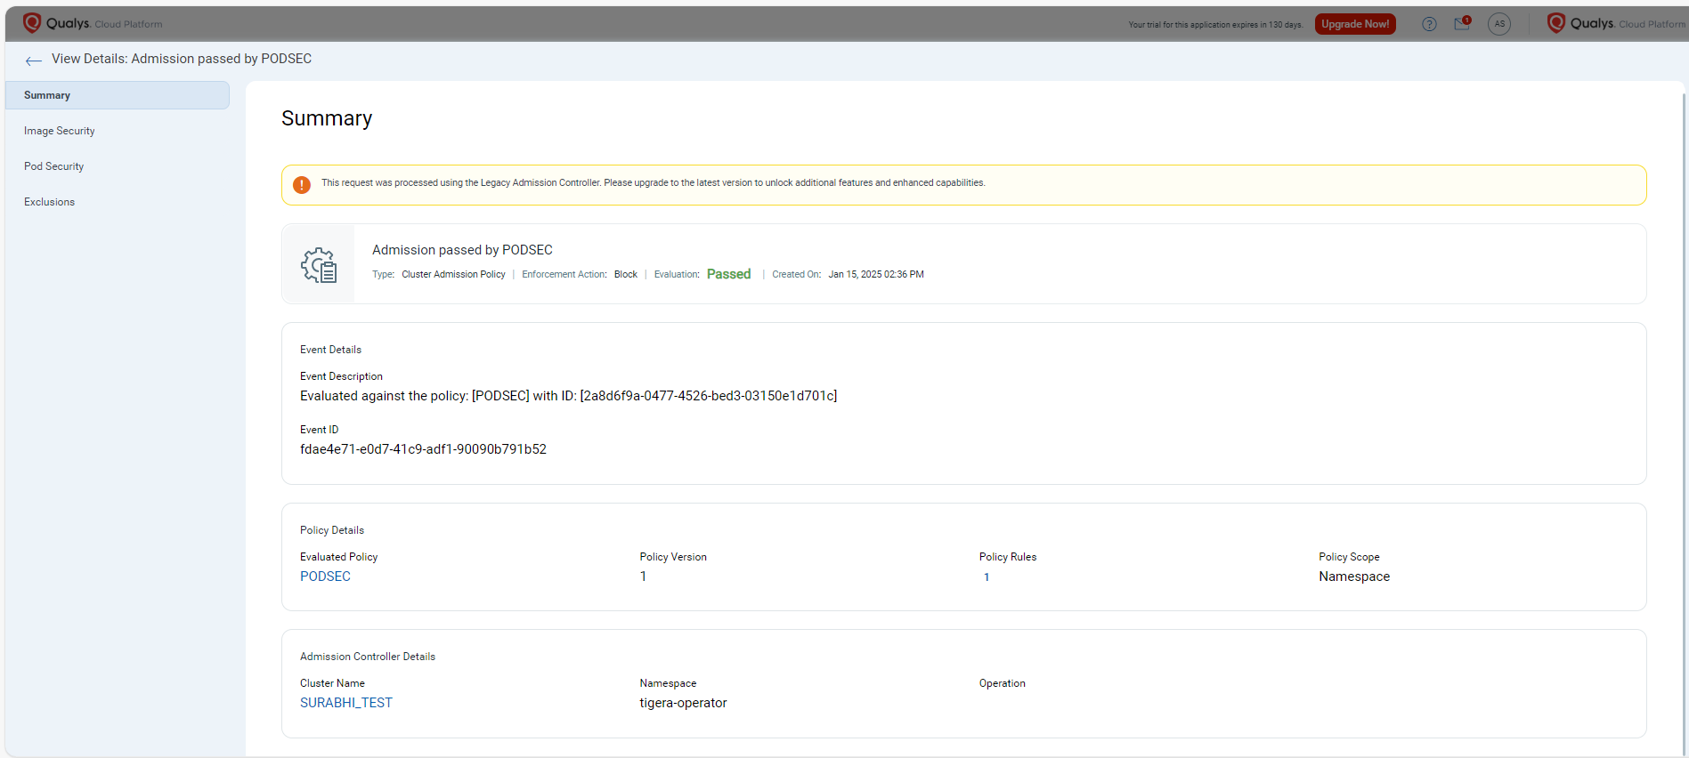The height and width of the screenshot is (758, 1689).
Task: Click the trial expiry notice text
Action: coord(1215,25)
